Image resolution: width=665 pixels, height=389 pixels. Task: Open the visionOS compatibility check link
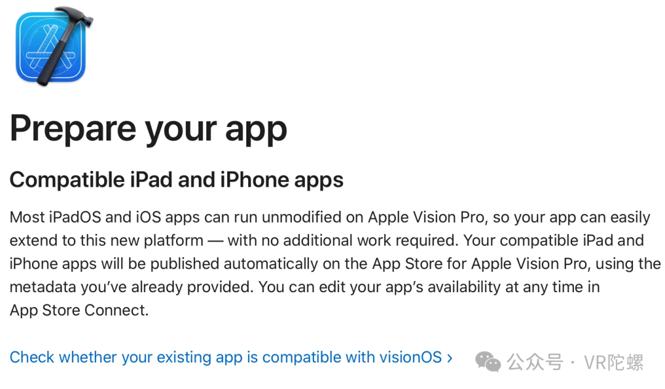tap(231, 358)
